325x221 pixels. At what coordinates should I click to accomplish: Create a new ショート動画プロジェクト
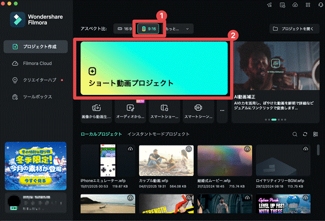pos(154,68)
